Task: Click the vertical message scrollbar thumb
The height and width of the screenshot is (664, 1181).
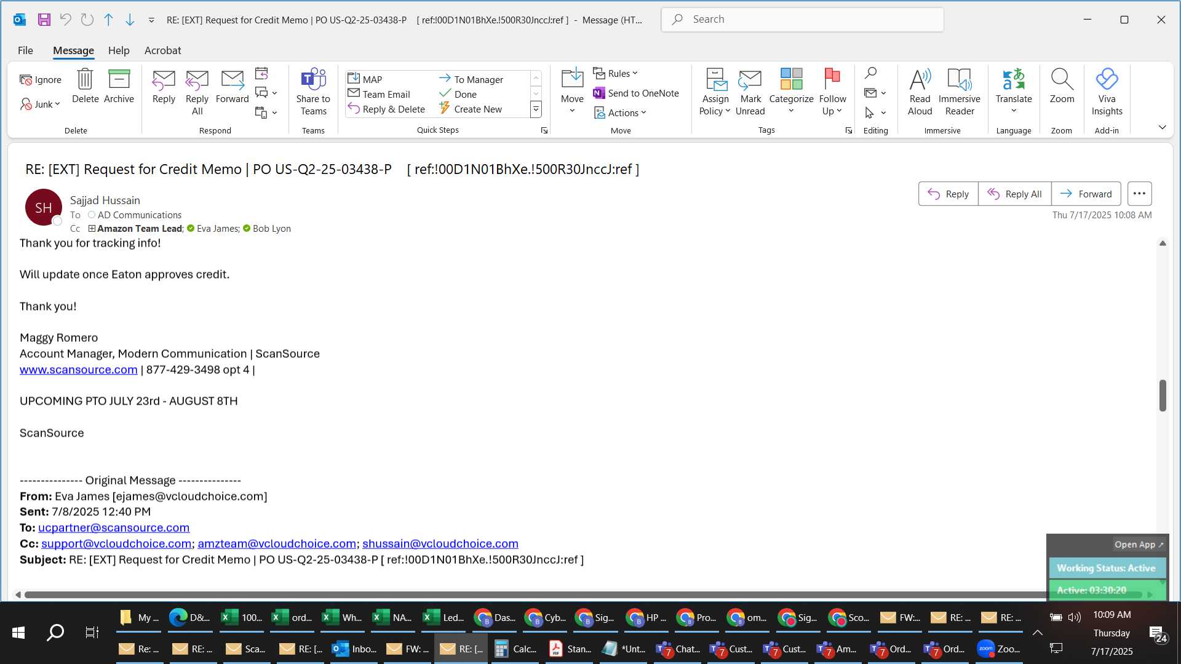Action: tap(1163, 395)
